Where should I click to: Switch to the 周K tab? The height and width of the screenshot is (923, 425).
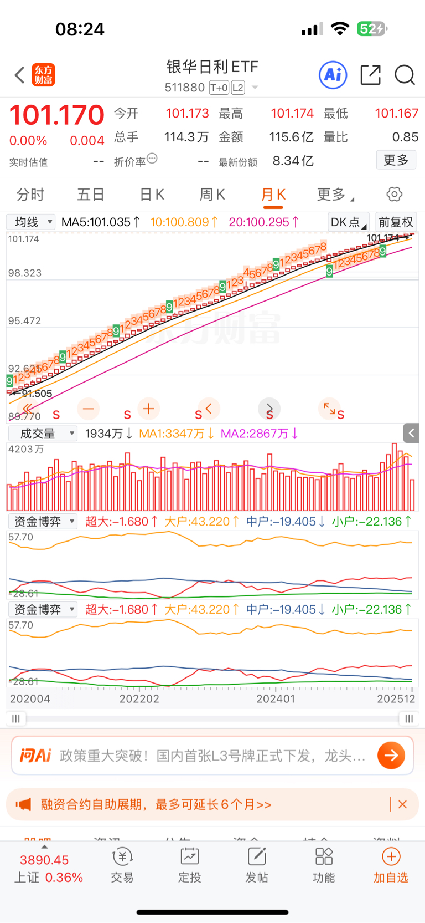pos(212,195)
